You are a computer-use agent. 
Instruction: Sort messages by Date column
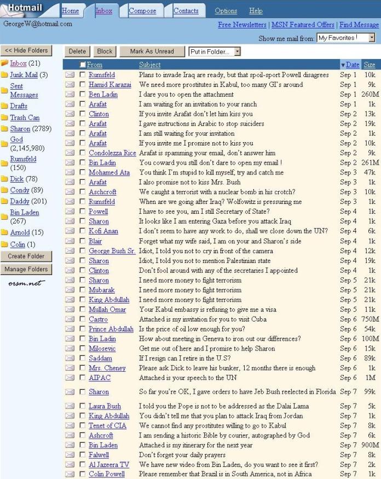[x=353, y=65]
